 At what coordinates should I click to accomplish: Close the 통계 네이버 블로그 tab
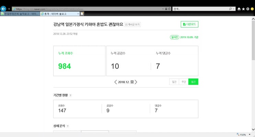coord(78,14)
